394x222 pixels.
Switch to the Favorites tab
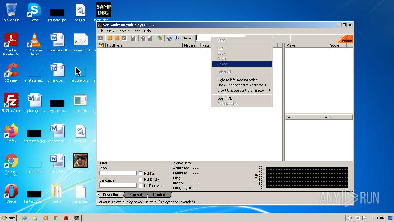tap(111, 195)
